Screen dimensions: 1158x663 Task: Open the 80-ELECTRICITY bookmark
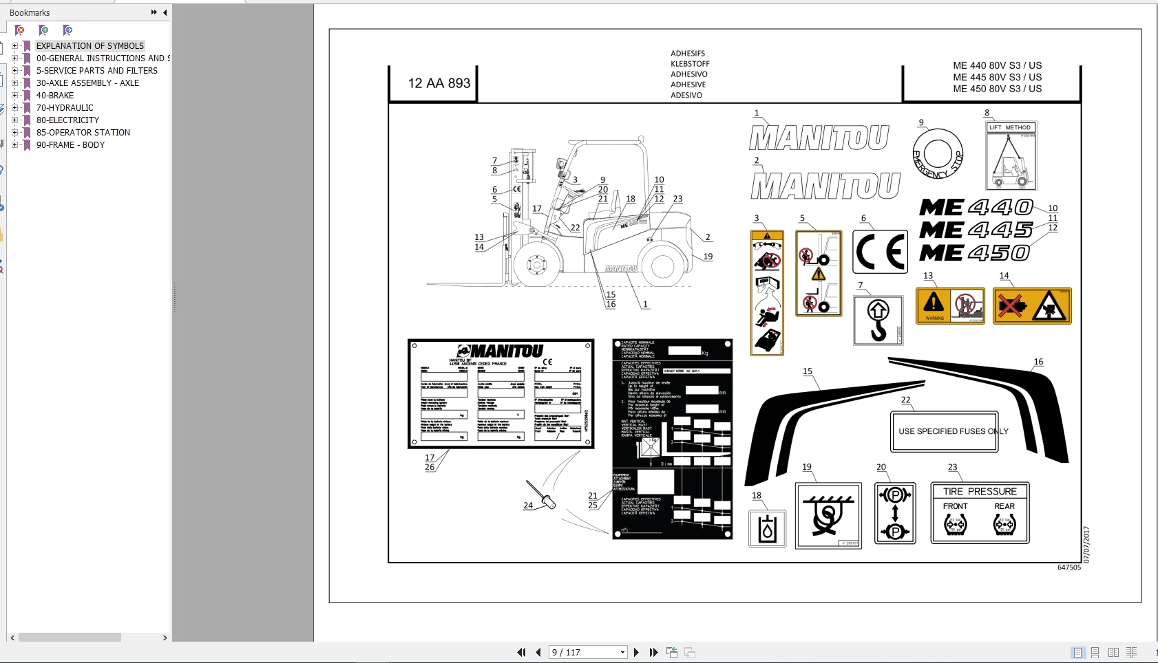tap(67, 120)
